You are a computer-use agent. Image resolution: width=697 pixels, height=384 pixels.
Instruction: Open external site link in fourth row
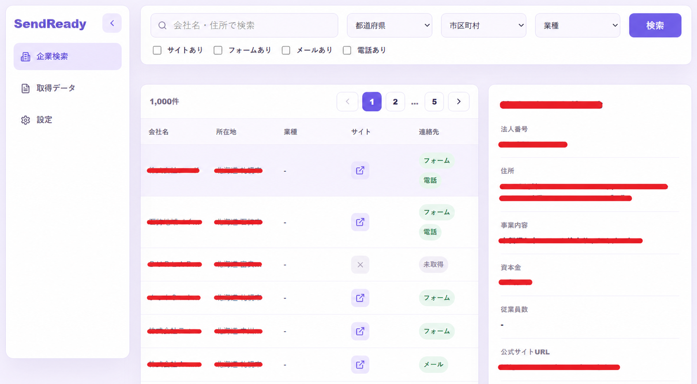point(360,298)
